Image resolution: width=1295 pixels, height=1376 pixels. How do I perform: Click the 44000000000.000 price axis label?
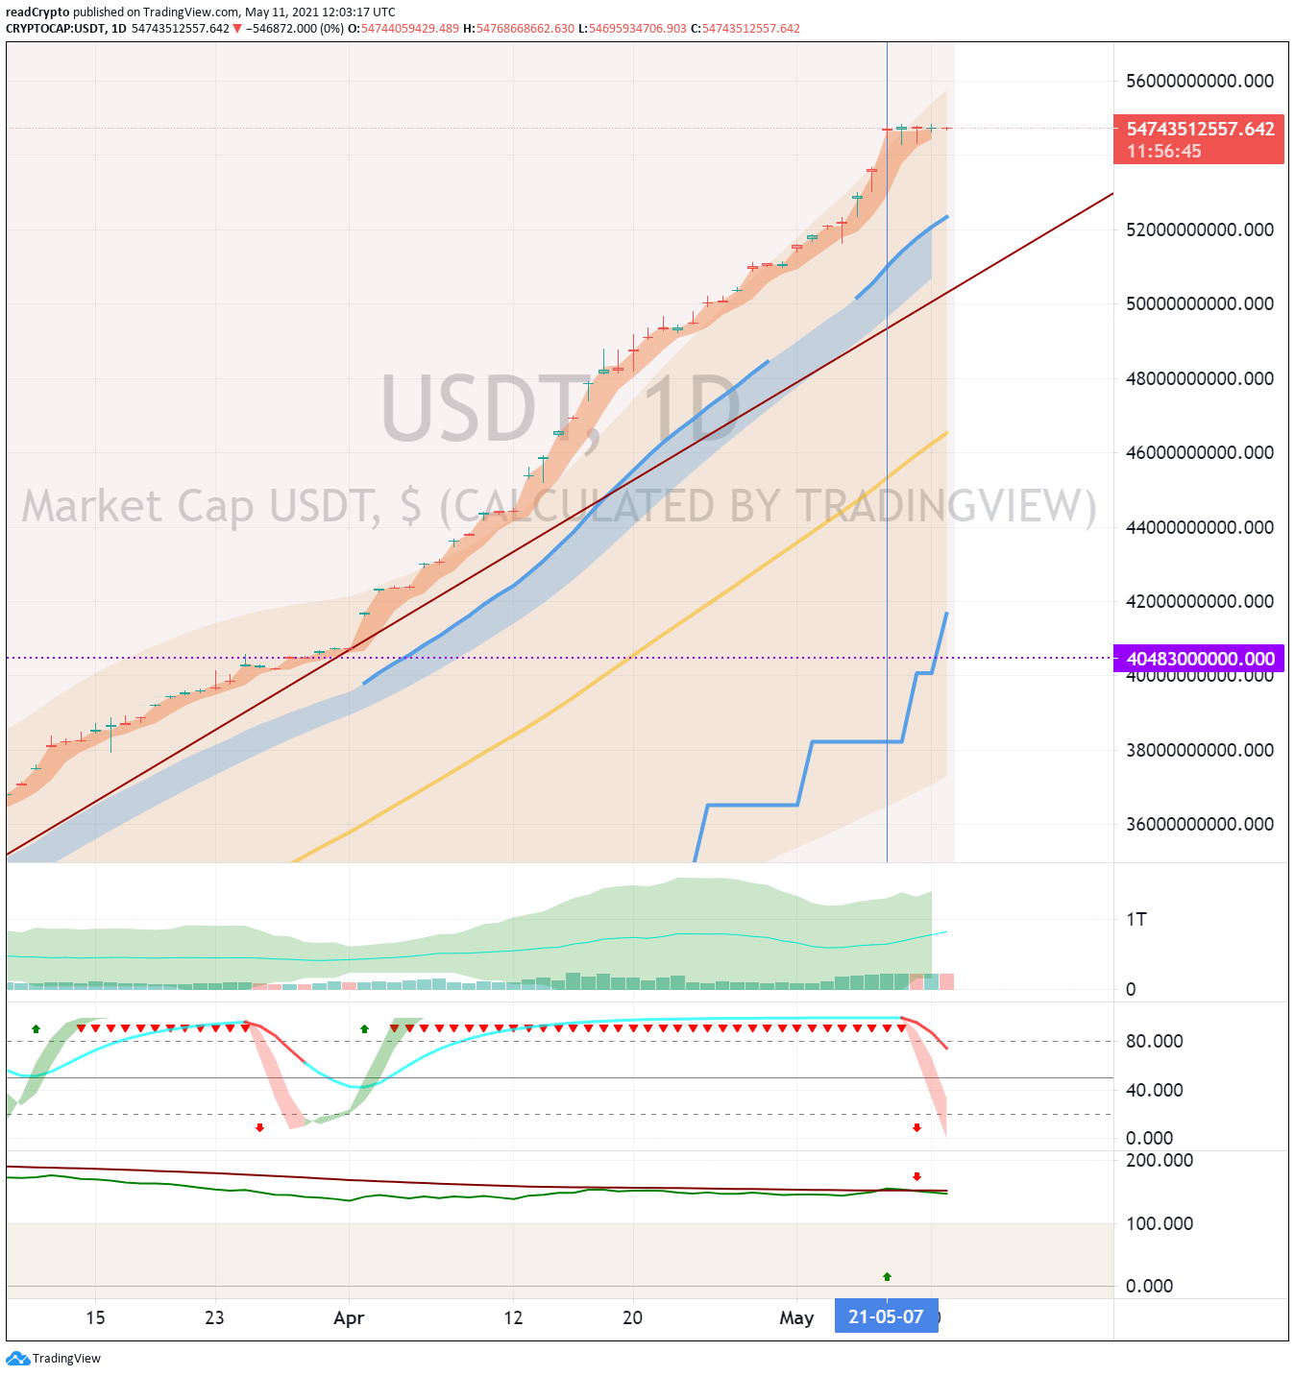[x=1200, y=527]
